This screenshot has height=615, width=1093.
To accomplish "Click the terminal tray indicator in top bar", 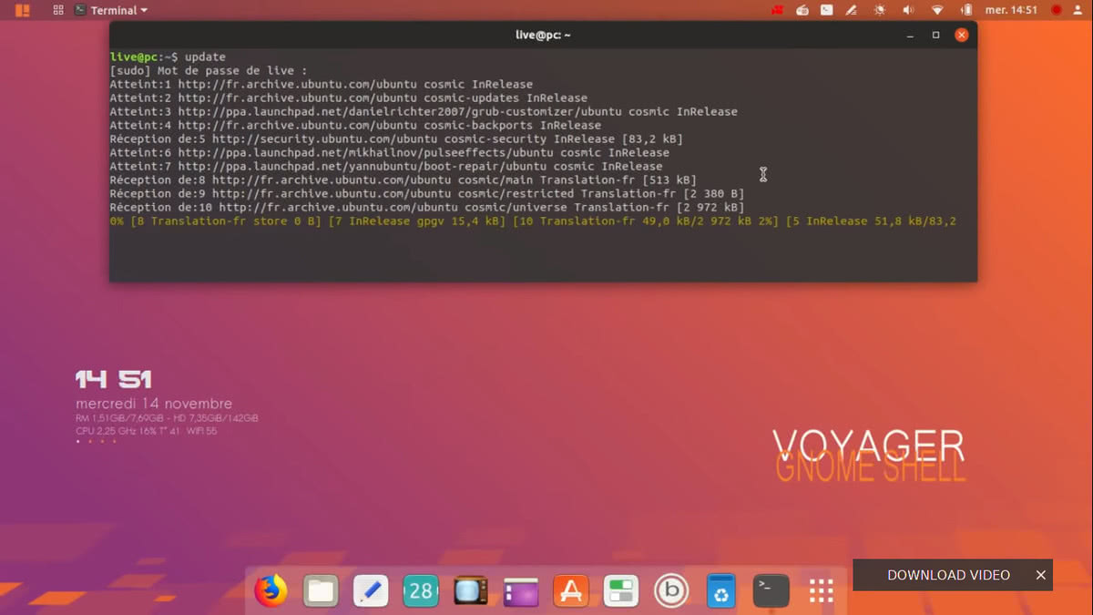I will point(827,10).
